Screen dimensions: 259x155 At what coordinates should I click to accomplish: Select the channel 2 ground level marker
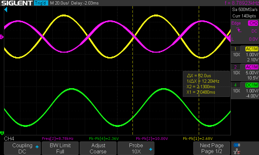[x=2, y=37]
